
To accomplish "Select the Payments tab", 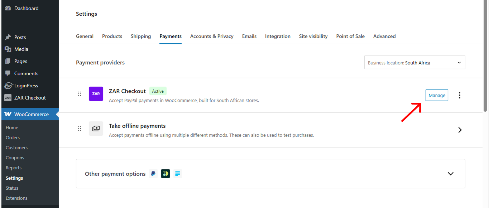I will click(x=171, y=36).
